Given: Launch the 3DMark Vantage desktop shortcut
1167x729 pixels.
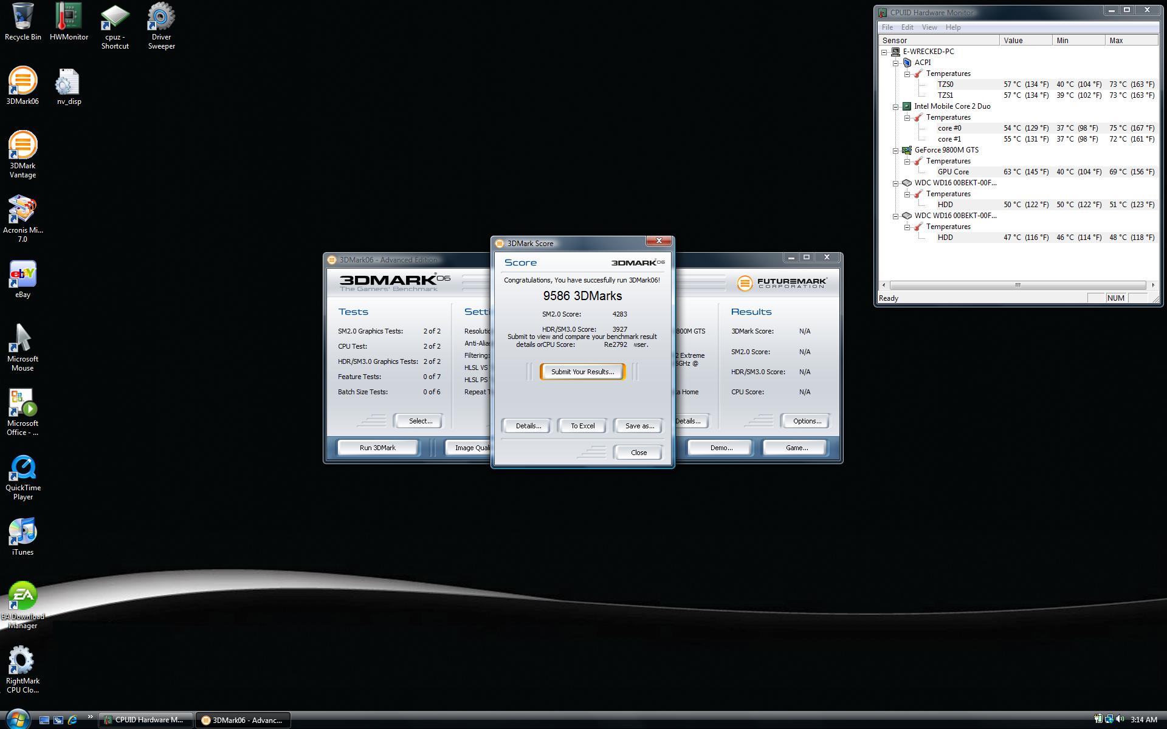Looking at the screenshot, I should tap(22, 154).
